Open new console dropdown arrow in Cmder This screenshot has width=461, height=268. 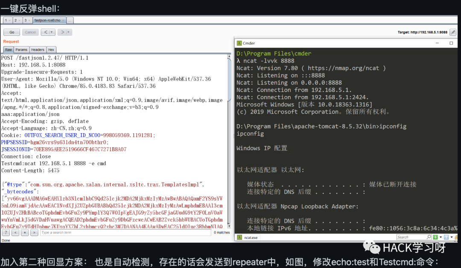[x=441, y=237]
